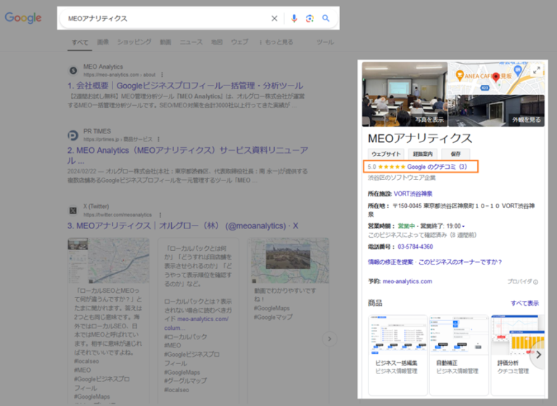Click the Google logo

tap(23, 17)
